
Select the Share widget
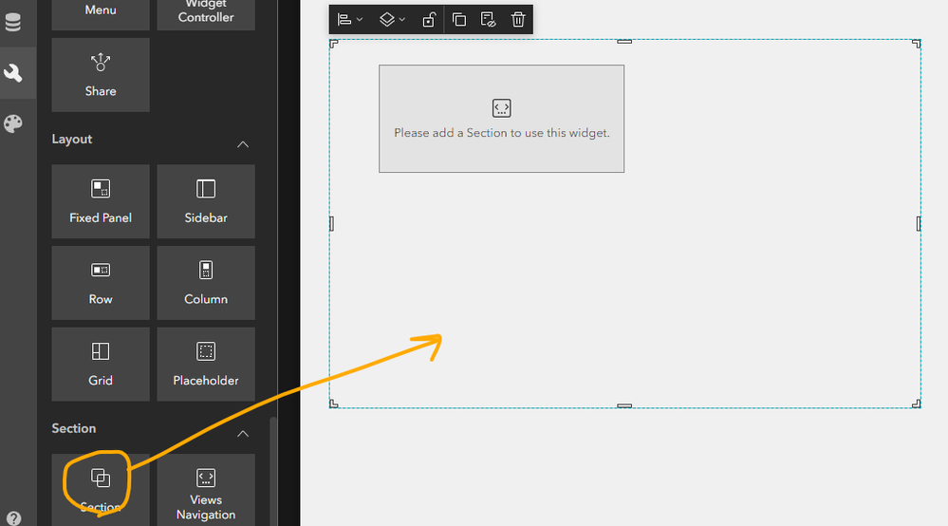point(101,75)
